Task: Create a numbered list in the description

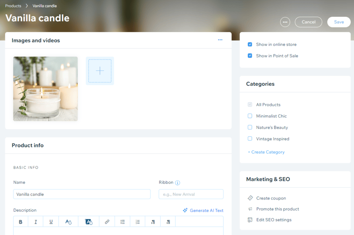Action: click(x=137, y=221)
